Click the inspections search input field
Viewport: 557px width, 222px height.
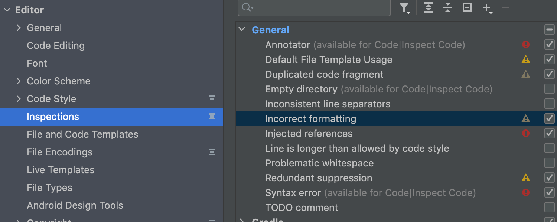[319, 7]
